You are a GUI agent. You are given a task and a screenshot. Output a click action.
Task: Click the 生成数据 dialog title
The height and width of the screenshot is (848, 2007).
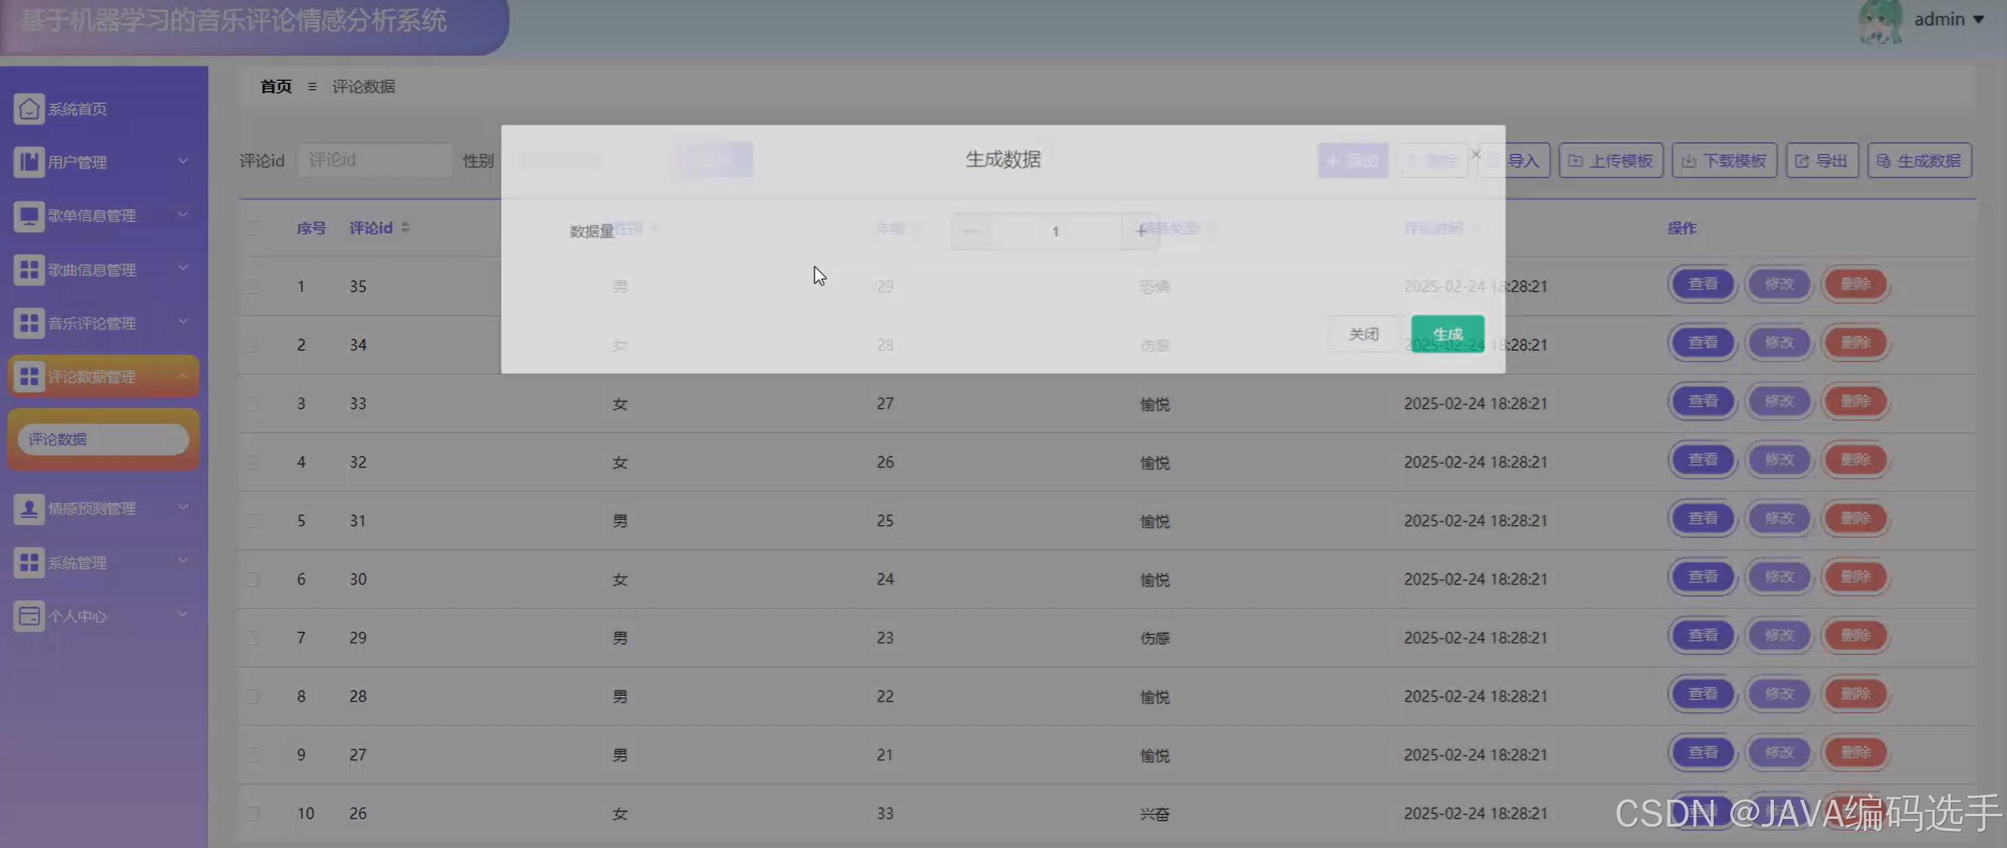(x=1003, y=159)
